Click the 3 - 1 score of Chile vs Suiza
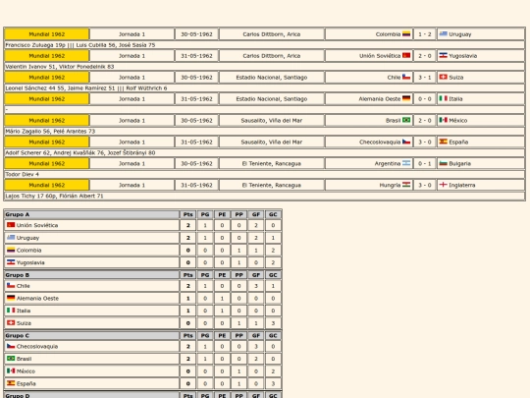The height and width of the screenshot is (398, 530). point(425,78)
